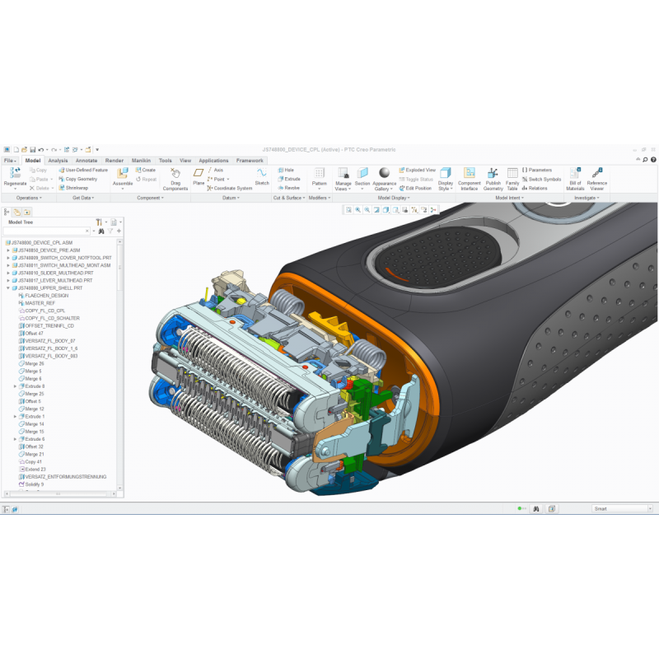Select MASTER_REF in the model tree

coord(40,303)
